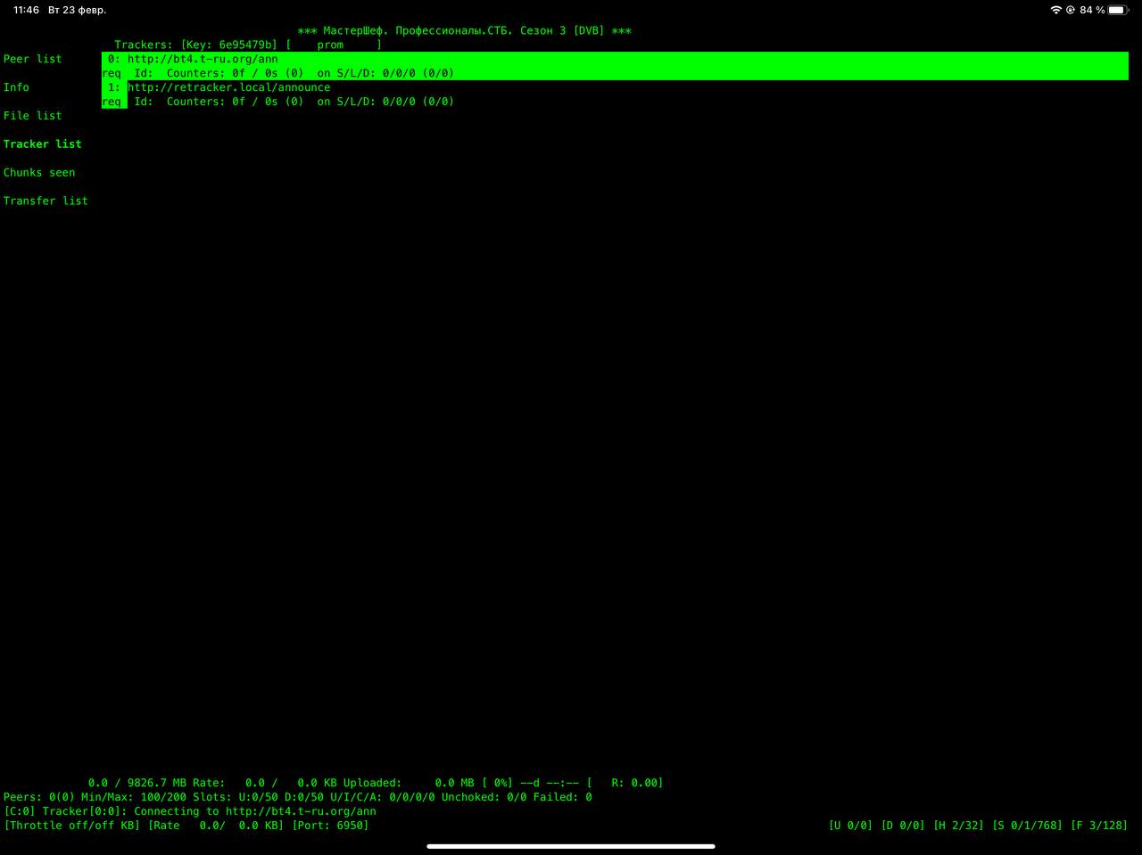Open the File list view
The image size is (1142, 855).
(x=33, y=116)
